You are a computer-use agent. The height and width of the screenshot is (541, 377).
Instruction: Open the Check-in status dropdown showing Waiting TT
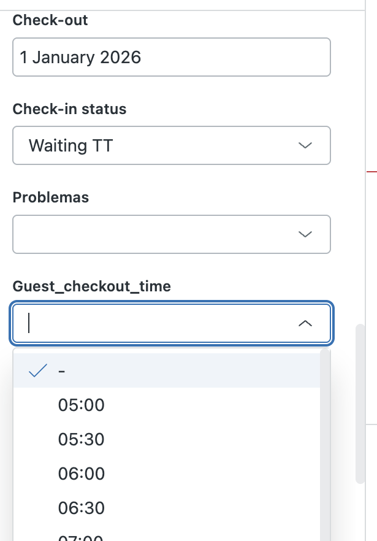[159, 145]
